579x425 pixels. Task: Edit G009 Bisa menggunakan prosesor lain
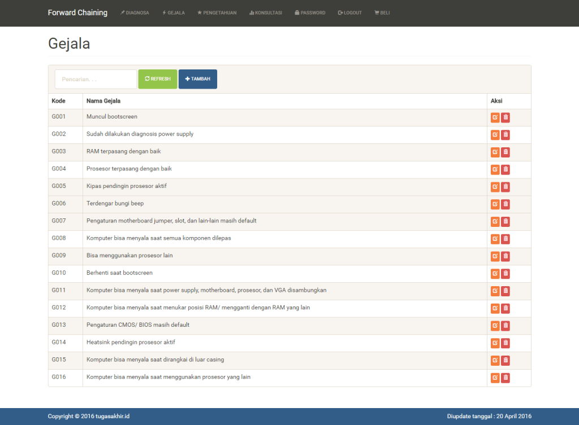tap(495, 256)
